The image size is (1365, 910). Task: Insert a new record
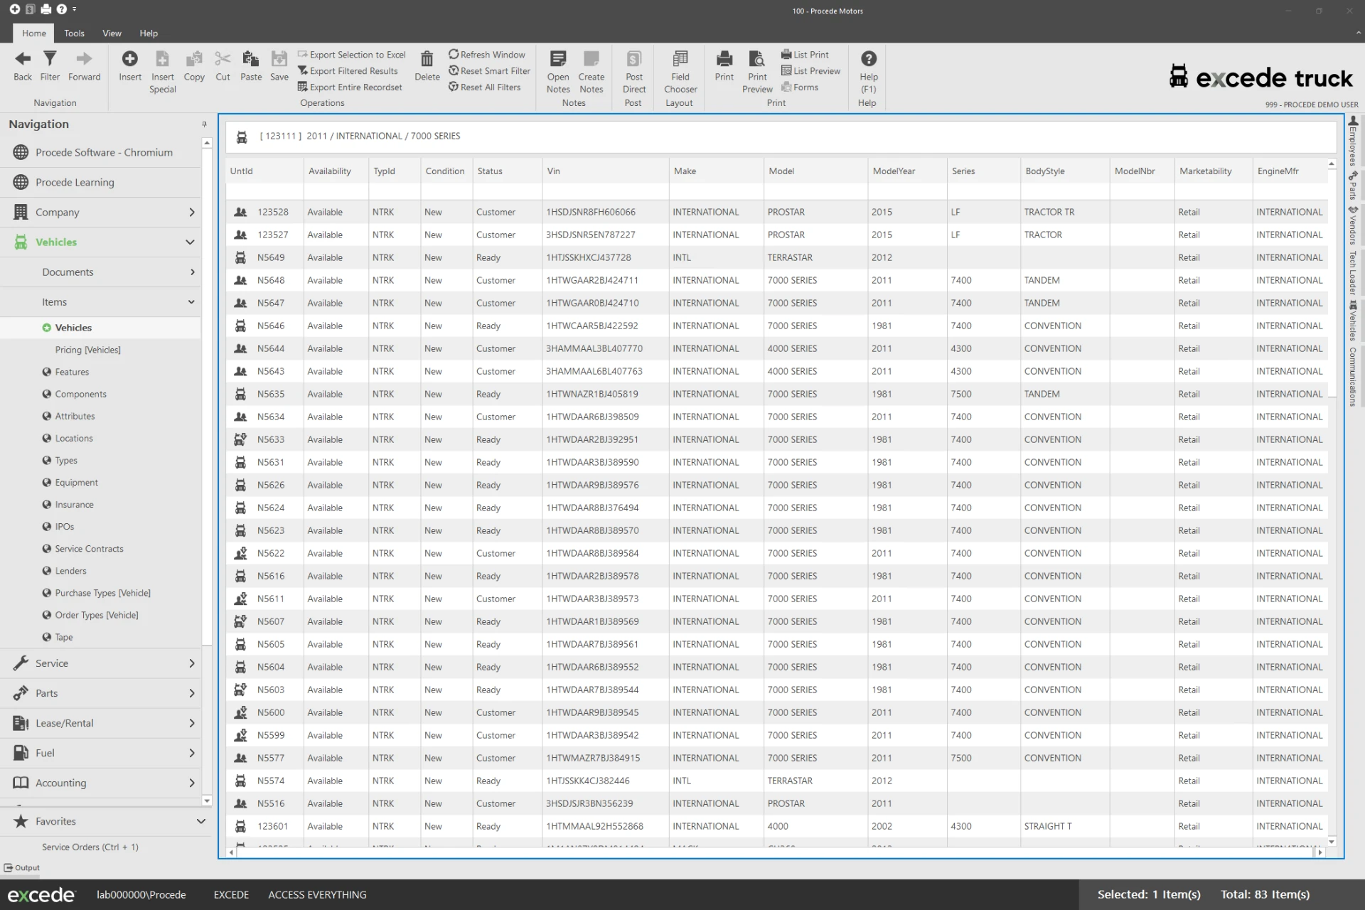point(129,65)
